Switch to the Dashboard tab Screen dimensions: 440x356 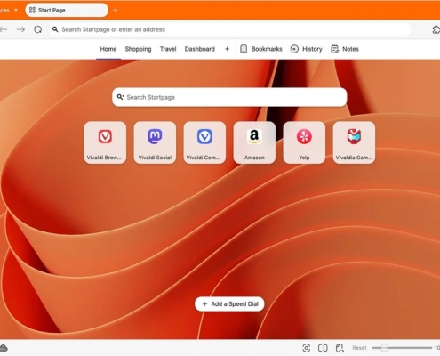(x=200, y=49)
